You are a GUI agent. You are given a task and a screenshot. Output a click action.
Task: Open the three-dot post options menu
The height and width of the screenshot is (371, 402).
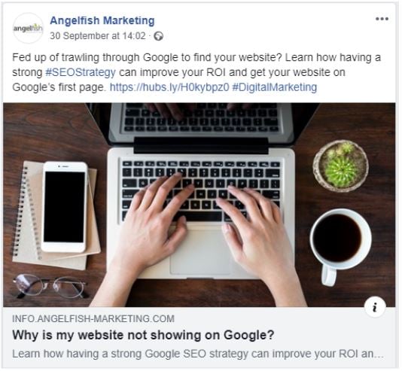382,19
